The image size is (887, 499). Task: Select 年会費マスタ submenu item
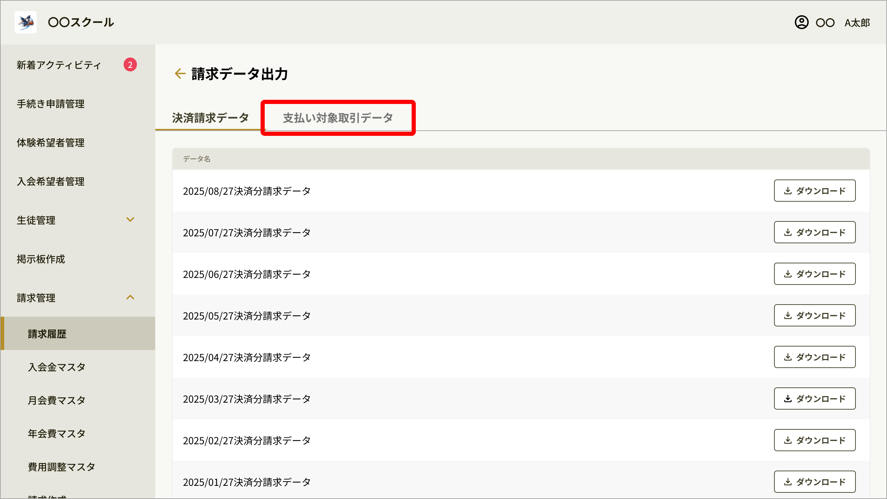click(x=56, y=434)
